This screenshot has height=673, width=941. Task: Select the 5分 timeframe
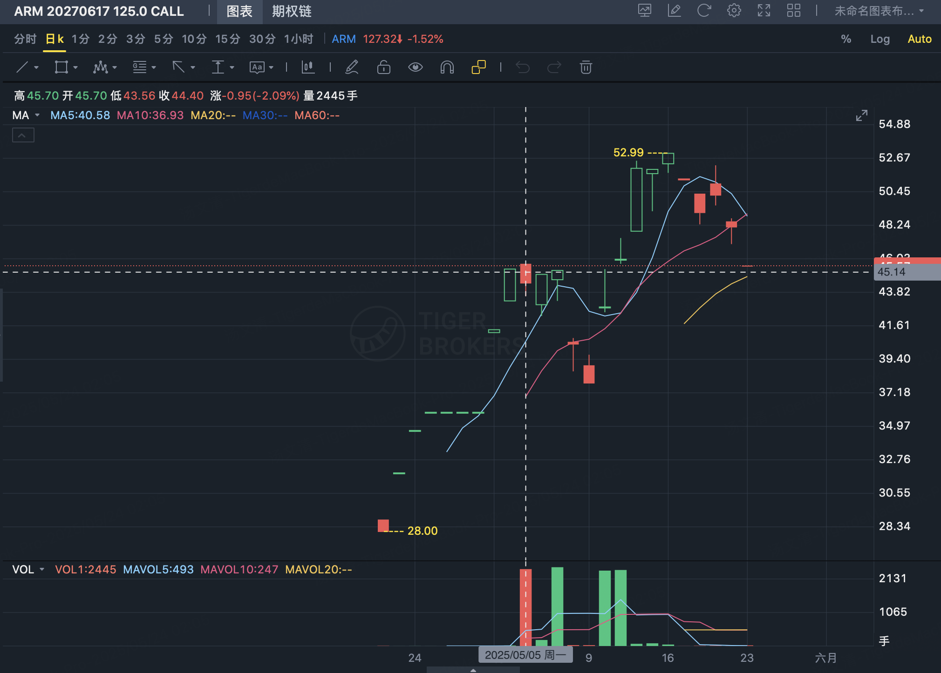(164, 39)
